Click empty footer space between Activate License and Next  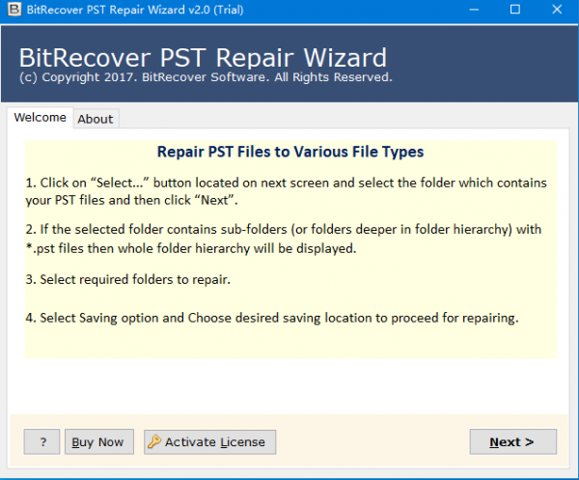(372, 442)
